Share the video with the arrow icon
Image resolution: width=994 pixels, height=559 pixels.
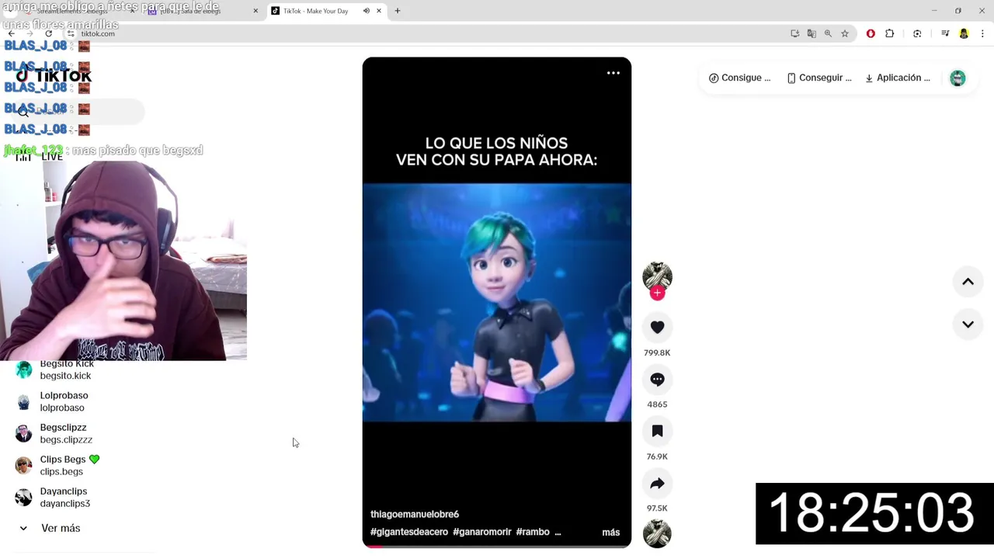click(x=657, y=484)
